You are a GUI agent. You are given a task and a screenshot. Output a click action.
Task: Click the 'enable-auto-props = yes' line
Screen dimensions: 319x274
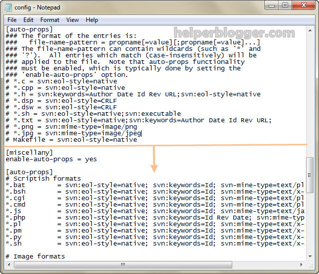click(x=51, y=159)
